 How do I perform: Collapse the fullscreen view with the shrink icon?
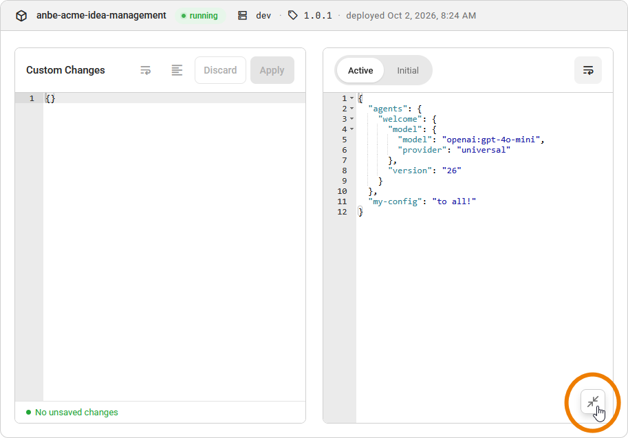point(593,402)
